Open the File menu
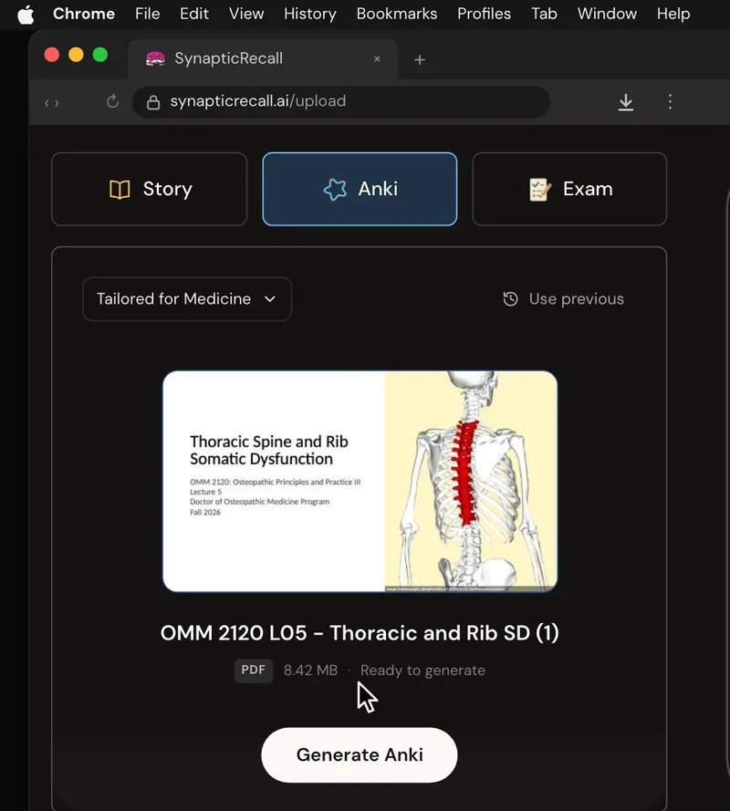Image resolution: width=730 pixels, height=811 pixels. point(148,14)
